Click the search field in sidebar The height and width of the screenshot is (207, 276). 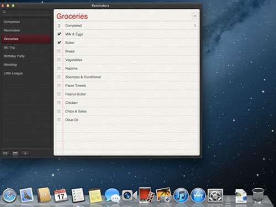pyautogui.click(x=26, y=12)
